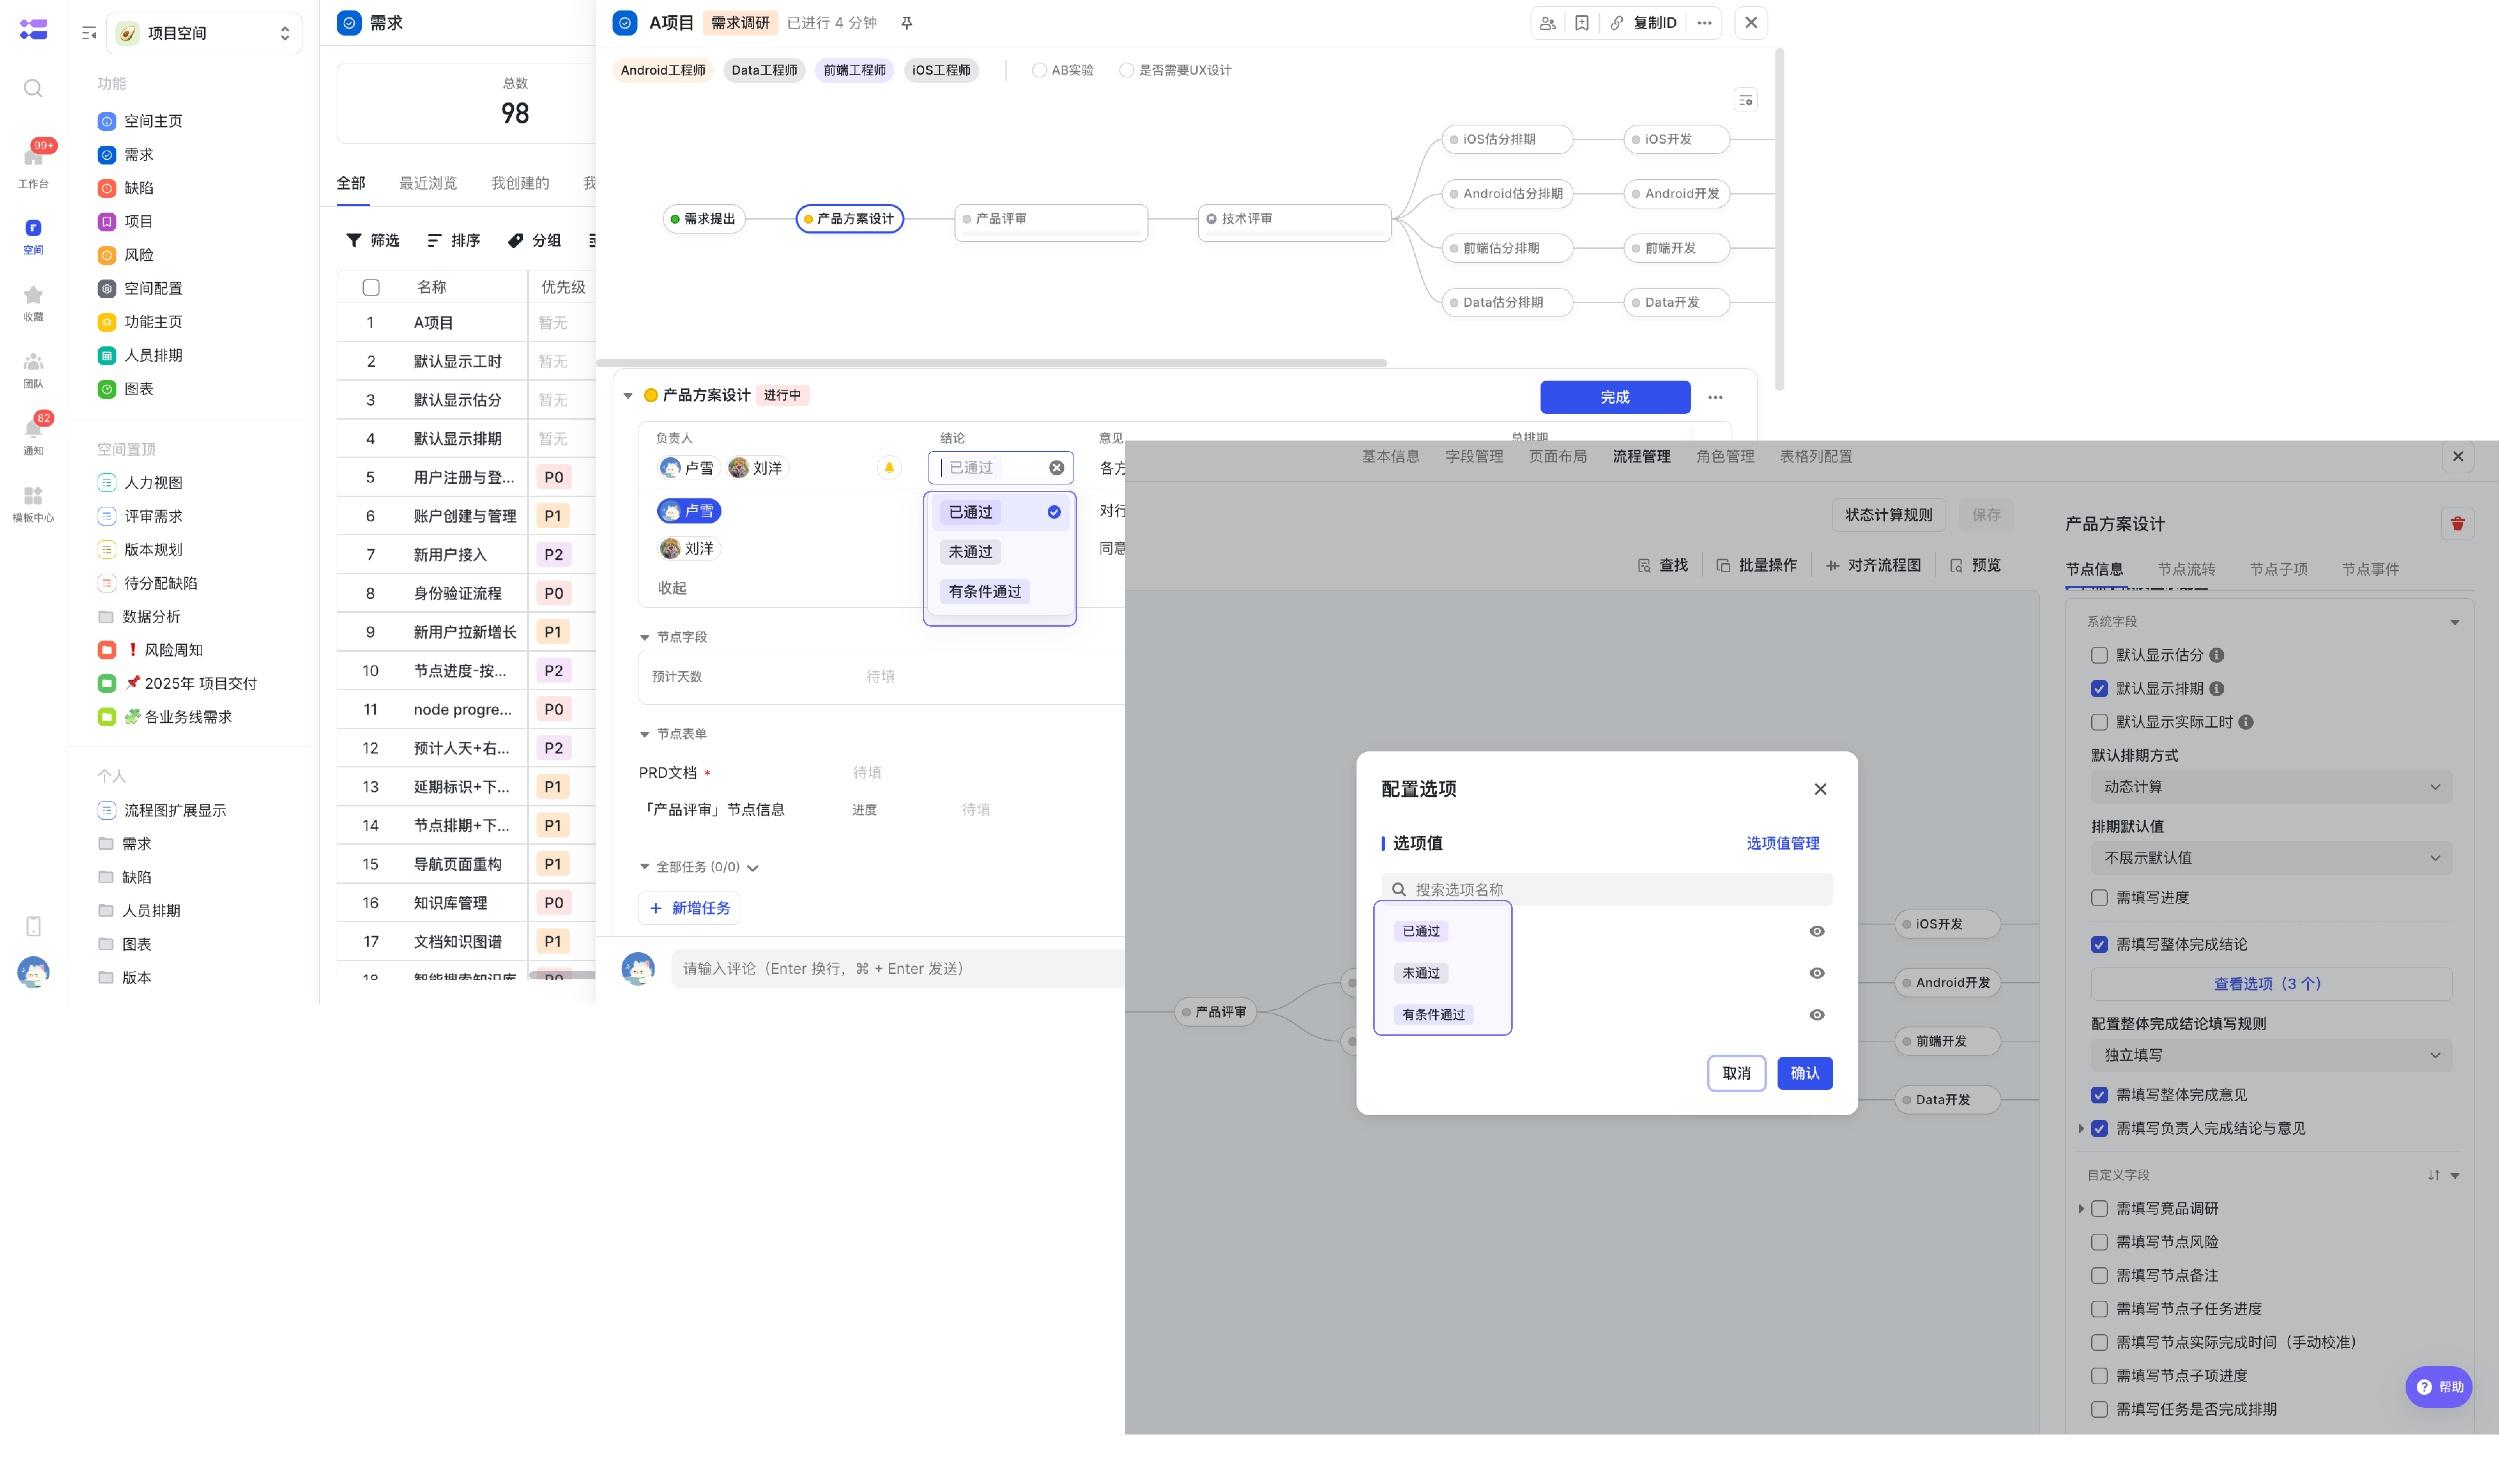Expand 全部任务 (0/0) dropdown
This screenshot has height=1484, width=2499.
coord(752,868)
